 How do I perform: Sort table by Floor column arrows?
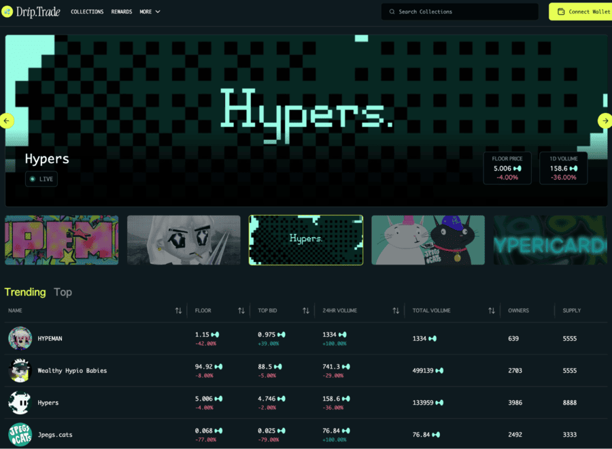click(x=241, y=310)
